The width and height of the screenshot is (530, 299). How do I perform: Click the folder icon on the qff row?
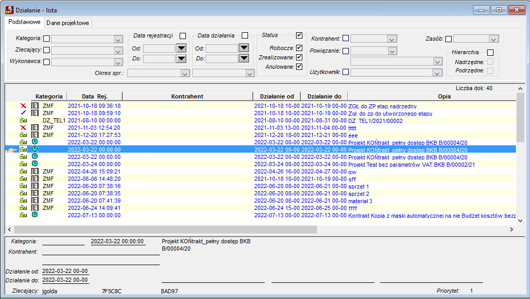click(x=23, y=179)
